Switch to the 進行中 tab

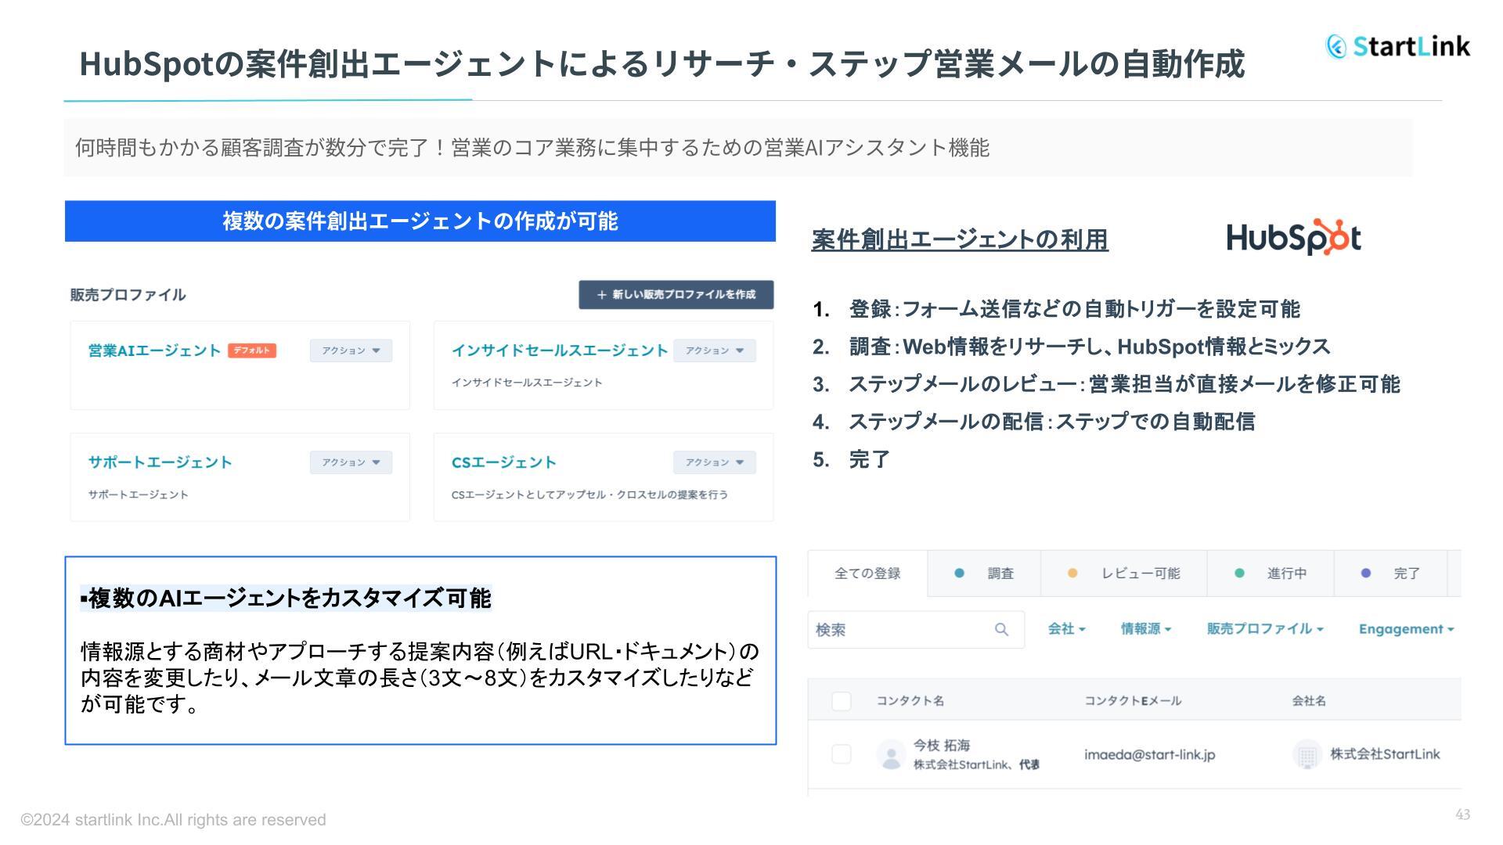coord(1286,573)
